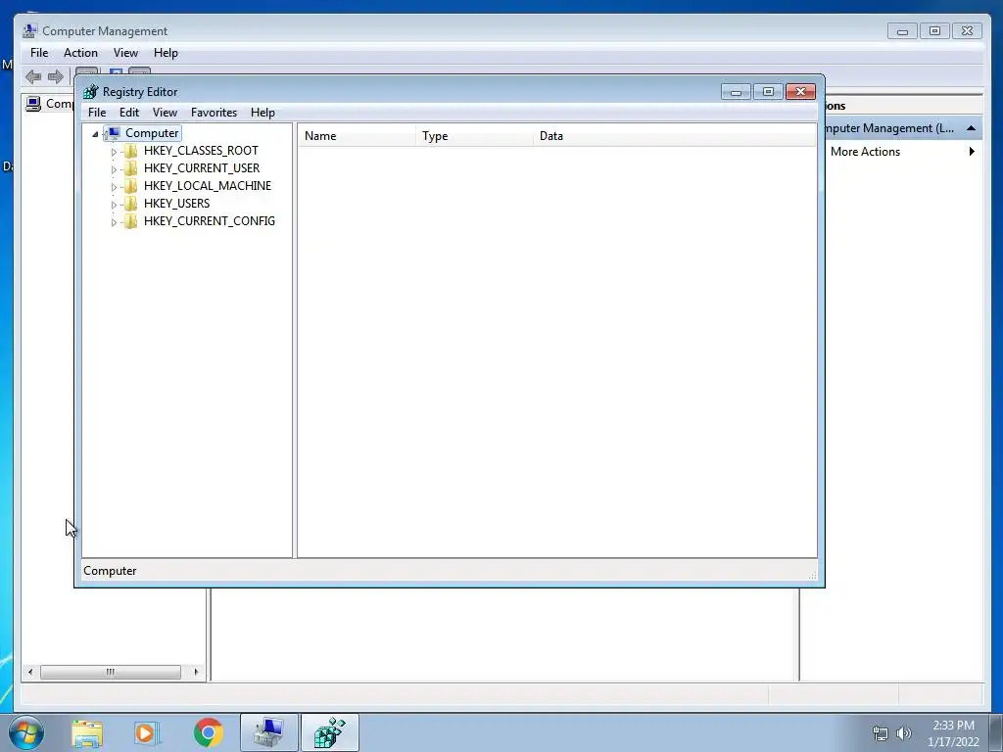
Task: Click the Type column header
Action: [x=475, y=136]
